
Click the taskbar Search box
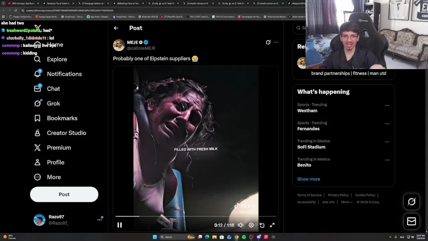click(177, 237)
